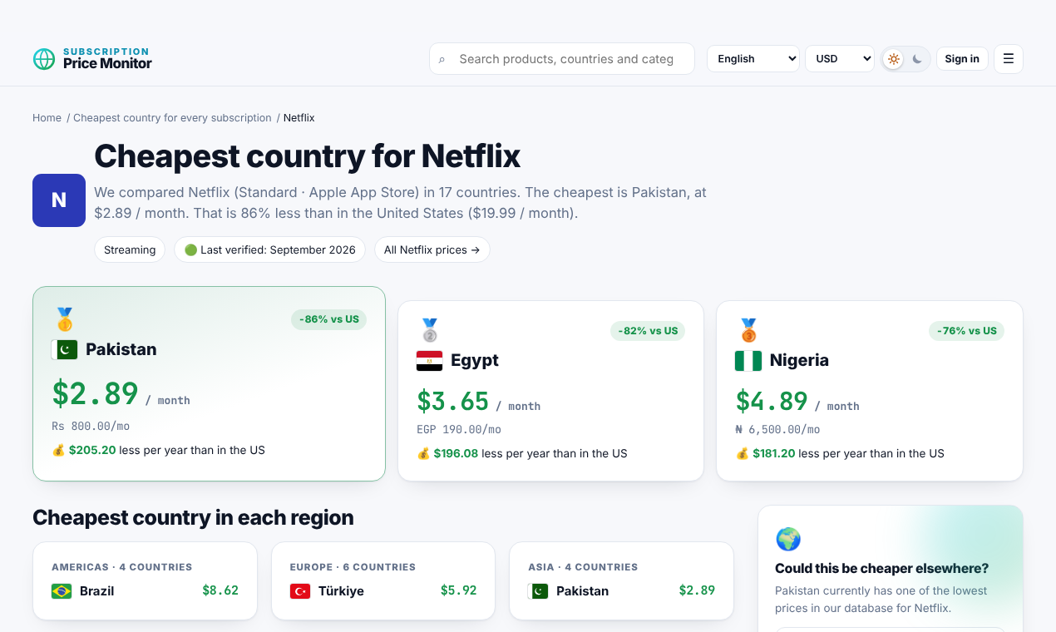Click the search magnifier icon
Image resolution: width=1056 pixels, height=632 pixels.
tap(442, 59)
